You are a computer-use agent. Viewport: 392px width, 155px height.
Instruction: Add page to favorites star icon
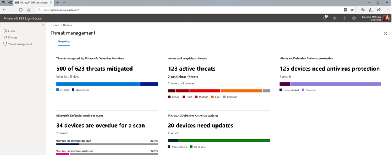tap(352, 10)
